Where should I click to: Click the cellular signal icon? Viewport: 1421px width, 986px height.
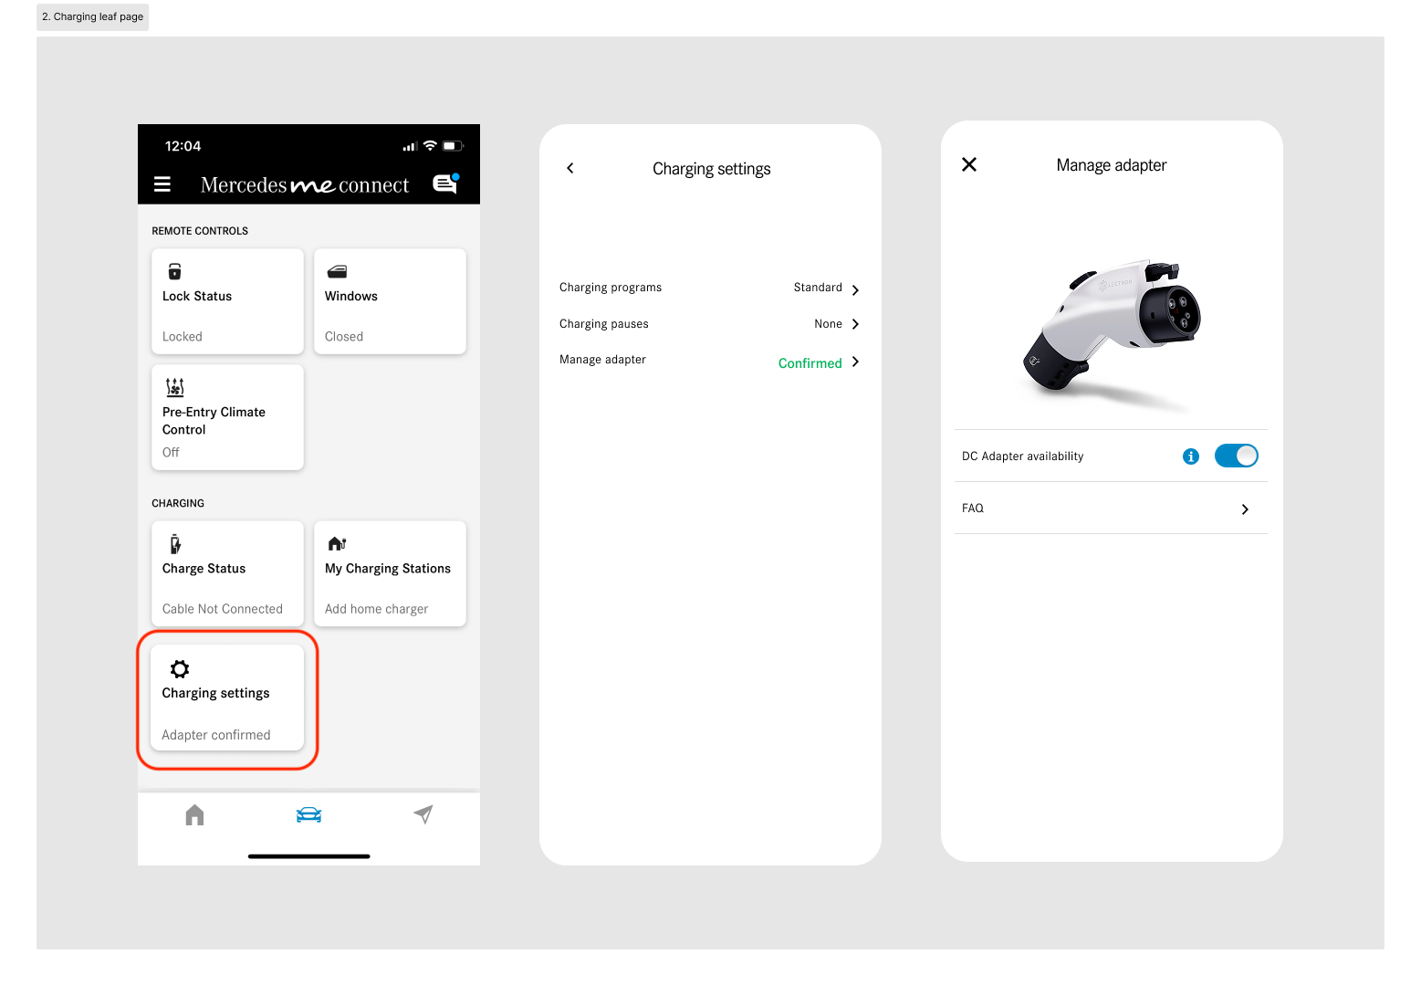pos(410,146)
